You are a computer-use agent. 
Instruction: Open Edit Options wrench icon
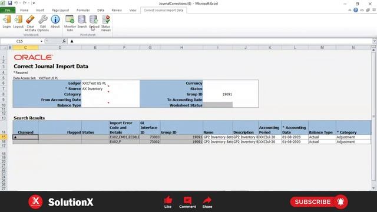click(x=43, y=19)
